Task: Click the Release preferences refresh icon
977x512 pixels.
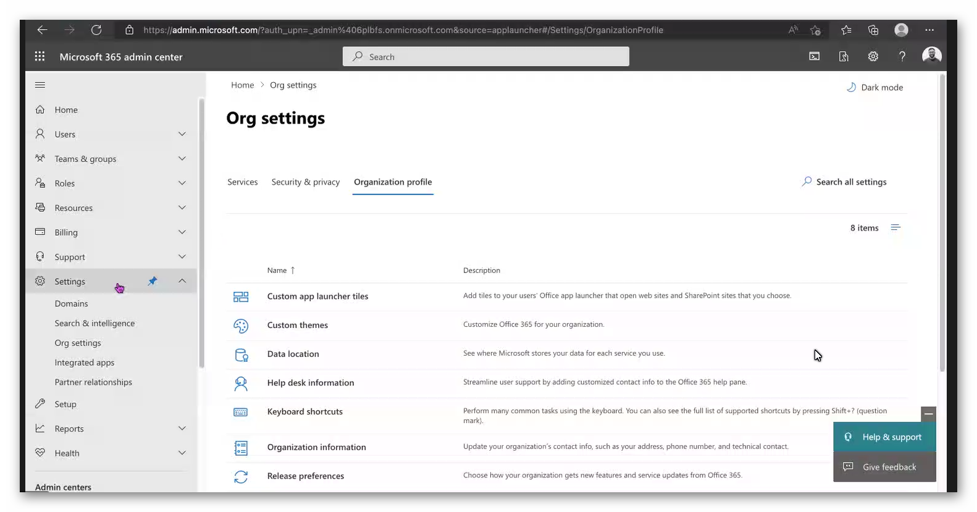Action: point(241,477)
